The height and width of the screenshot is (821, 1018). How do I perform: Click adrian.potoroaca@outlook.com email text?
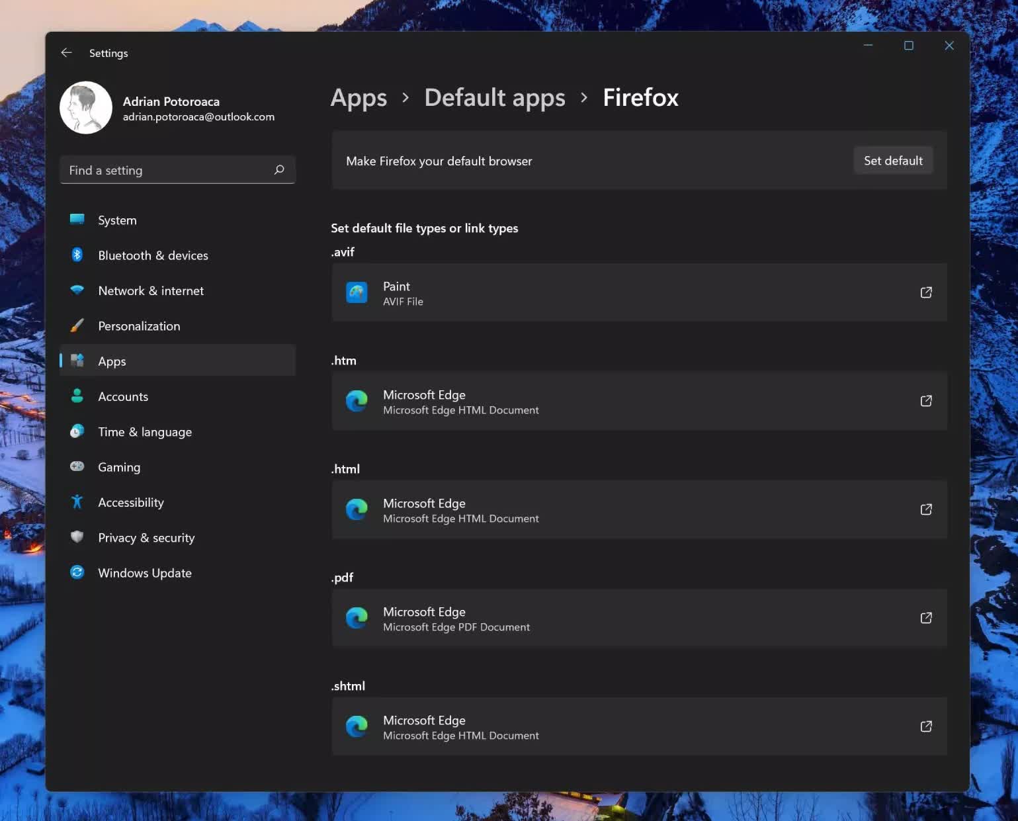pyautogui.click(x=198, y=117)
